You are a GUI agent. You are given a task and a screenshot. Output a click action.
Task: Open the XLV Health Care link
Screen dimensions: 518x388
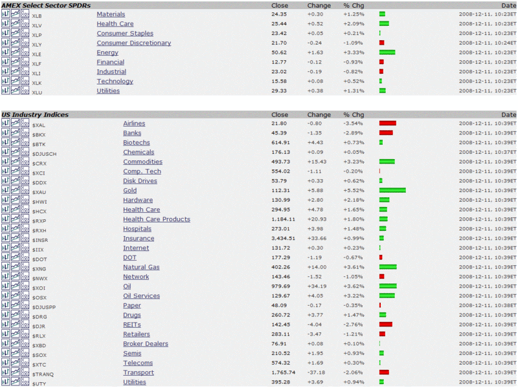(x=115, y=24)
